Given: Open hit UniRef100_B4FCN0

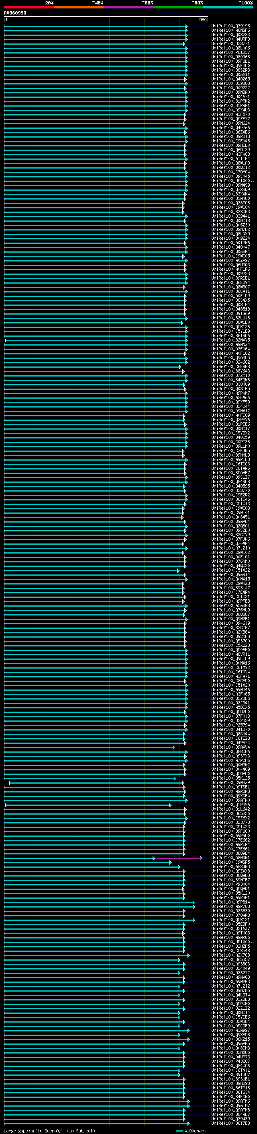Looking at the screenshot, I should click(x=230, y=1097).
